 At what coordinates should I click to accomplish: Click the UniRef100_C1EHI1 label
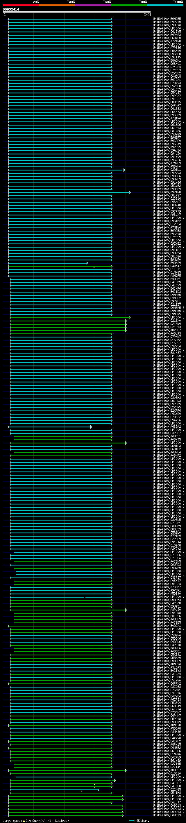(167, 269)
